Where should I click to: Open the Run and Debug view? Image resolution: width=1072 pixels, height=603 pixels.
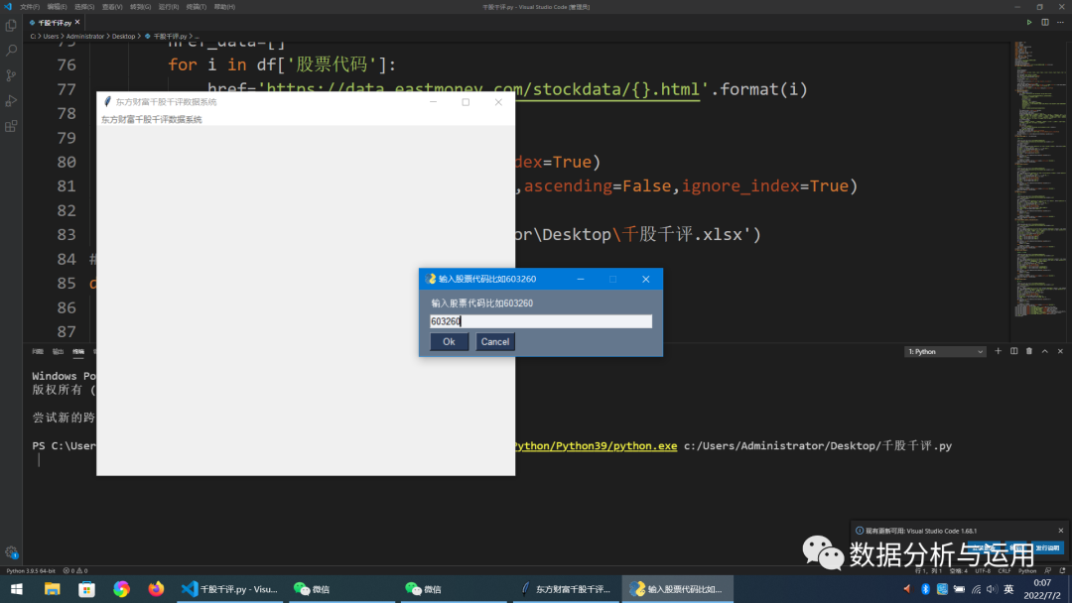(x=11, y=101)
